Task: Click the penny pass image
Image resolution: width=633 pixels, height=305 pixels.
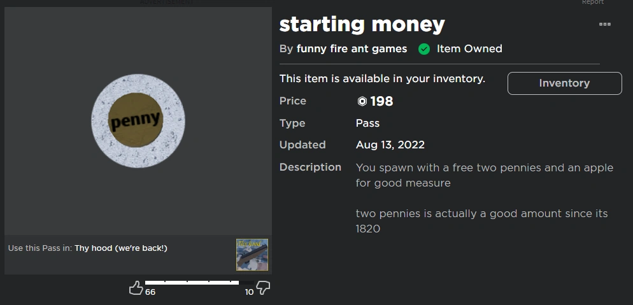Action: coord(138,121)
